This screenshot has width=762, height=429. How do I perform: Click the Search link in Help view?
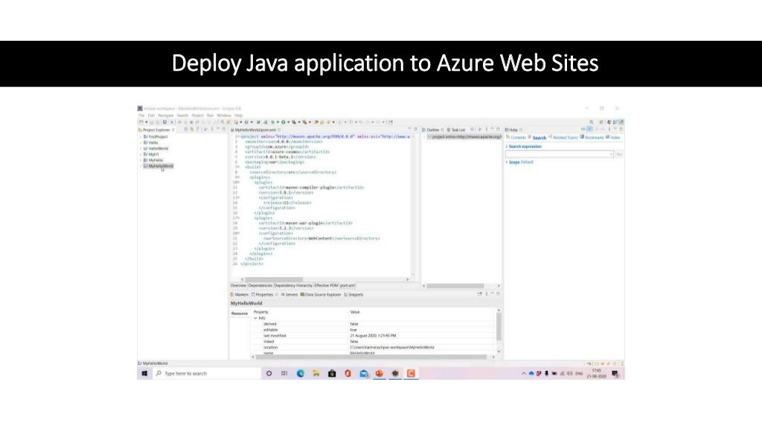coord(540,138)
